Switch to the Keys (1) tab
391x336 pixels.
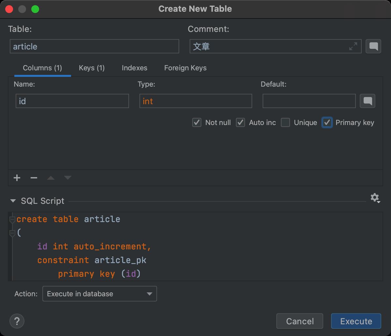92,68
